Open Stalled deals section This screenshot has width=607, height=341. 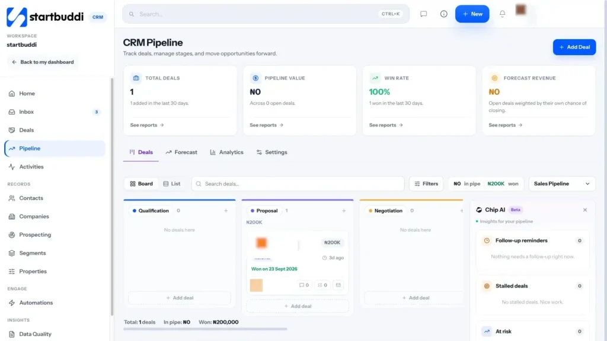coord(533,286)
